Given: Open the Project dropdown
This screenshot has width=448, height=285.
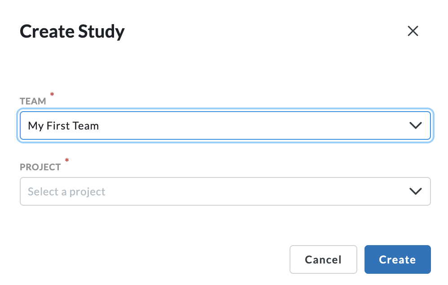Looking at the screenshot, I should pos(224,192).
